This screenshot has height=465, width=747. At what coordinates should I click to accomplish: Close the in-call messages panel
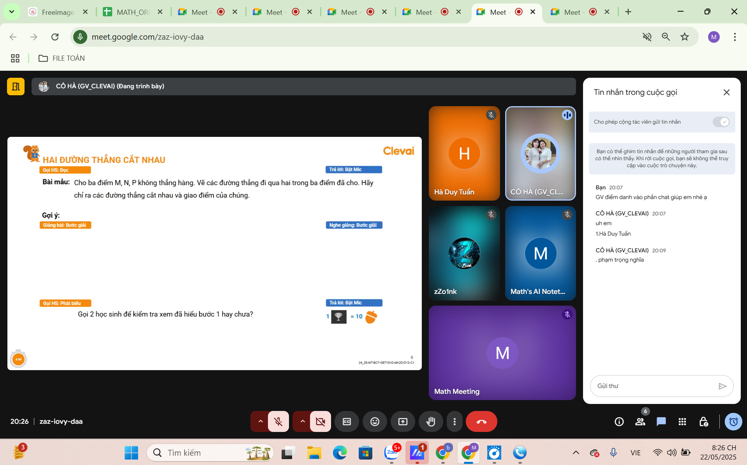tap(726, 92)
